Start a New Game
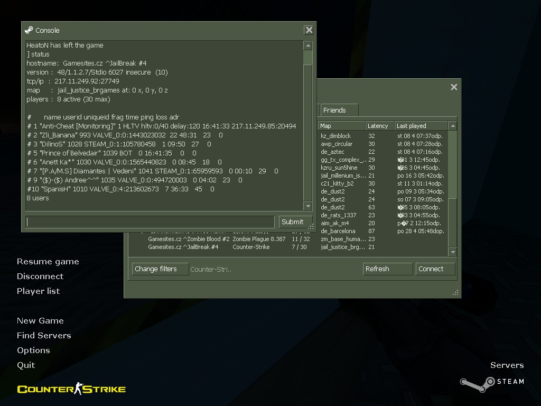This screenshot has height=406, width=541. (40, 321)
